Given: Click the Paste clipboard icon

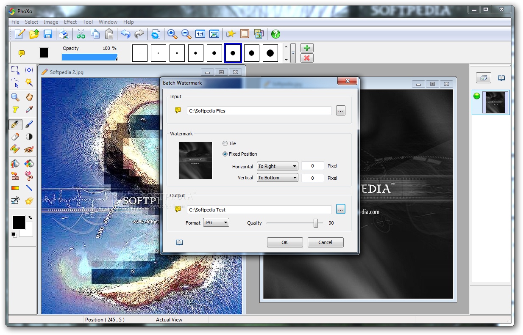Looking at the screenshot, I should (109, 34).
